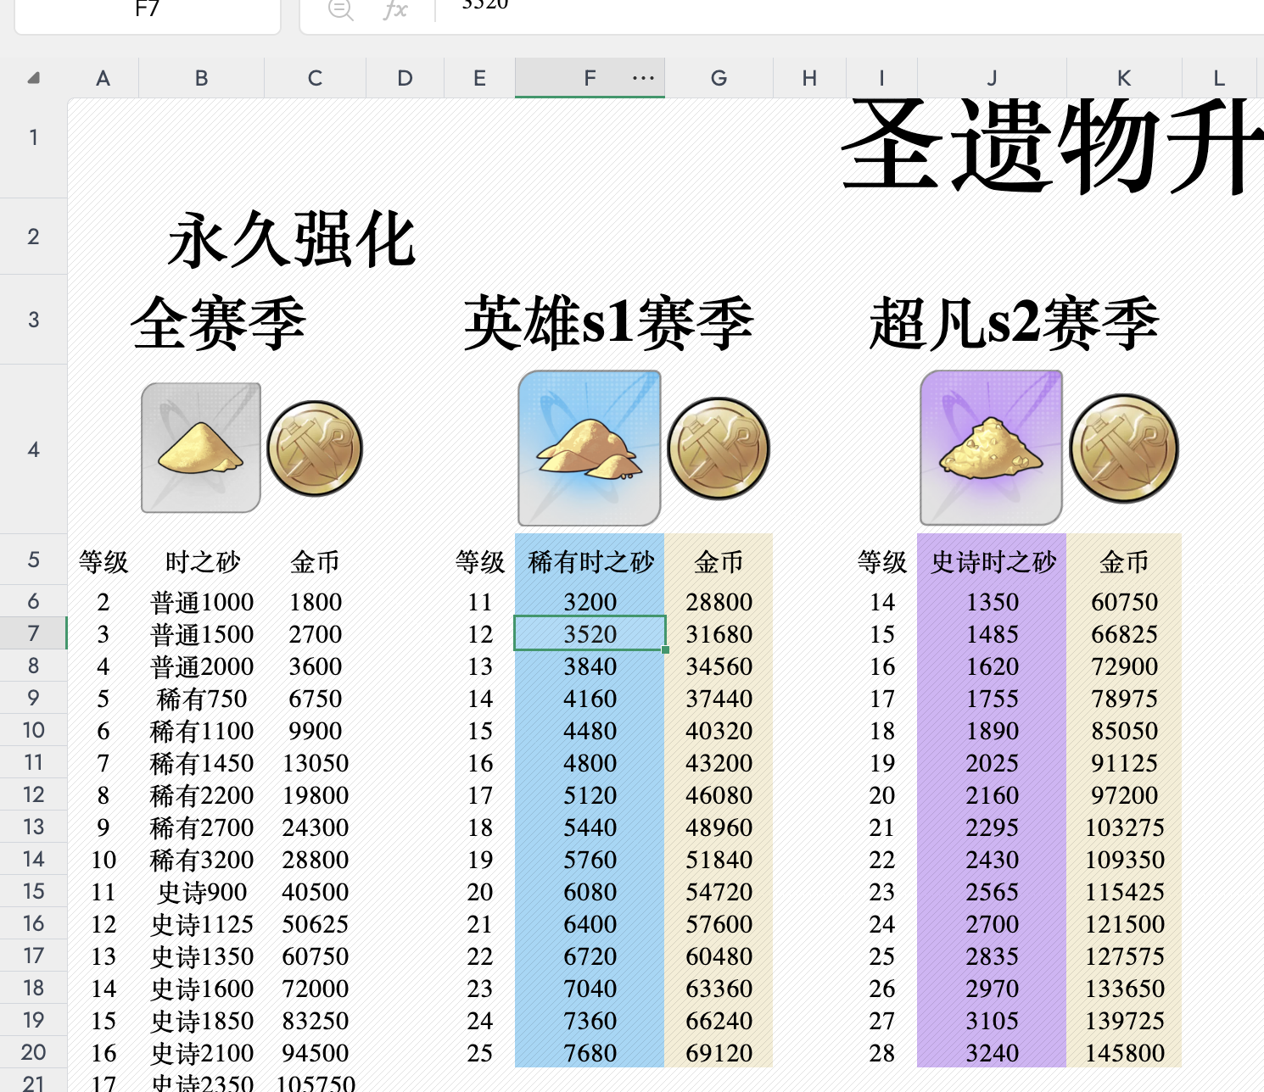
Task: Open the column F three-dot options
Action: [644, 78]
